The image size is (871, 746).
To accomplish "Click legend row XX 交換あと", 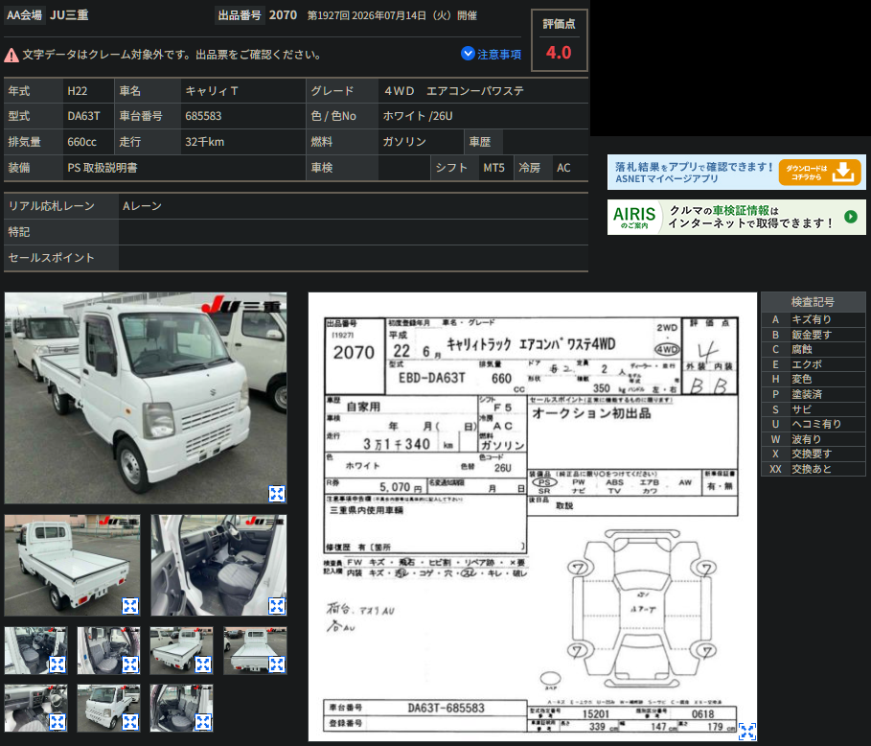I will pyautogui.click(x=813, y=469).
